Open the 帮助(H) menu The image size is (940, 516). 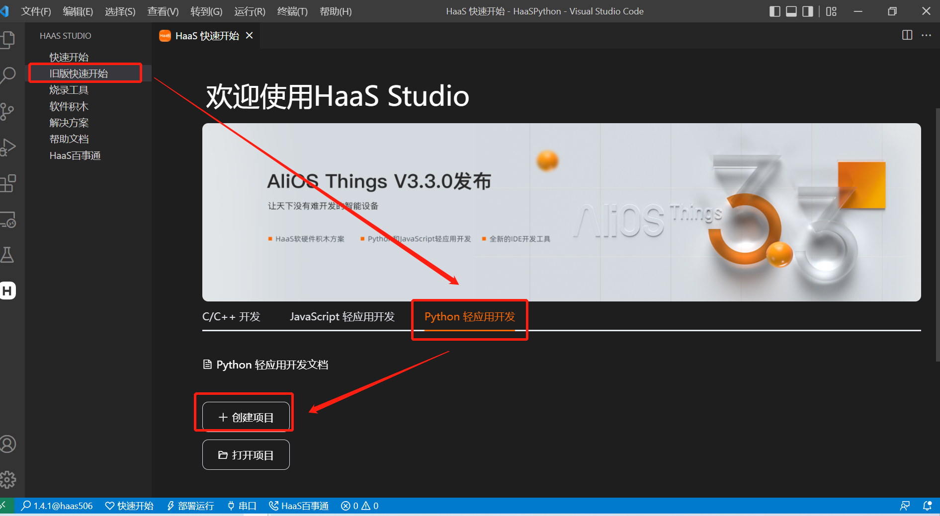coord(336,11)
